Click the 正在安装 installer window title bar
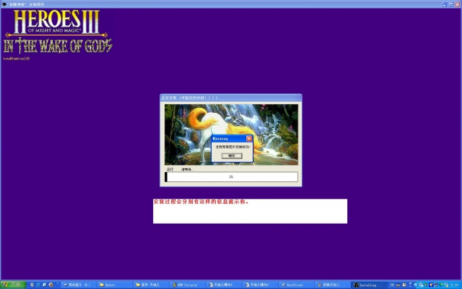462x289 pixels. (x=231, y=98)
